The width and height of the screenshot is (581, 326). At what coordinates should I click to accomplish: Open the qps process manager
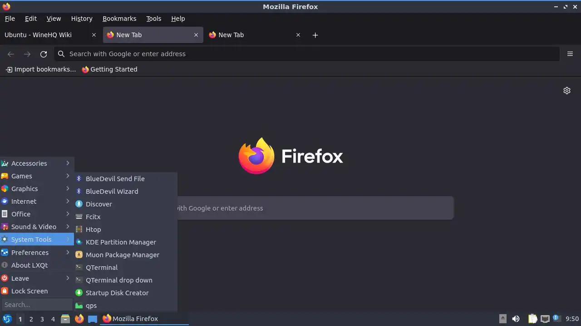pyautogui.click(x=126, y=305)
